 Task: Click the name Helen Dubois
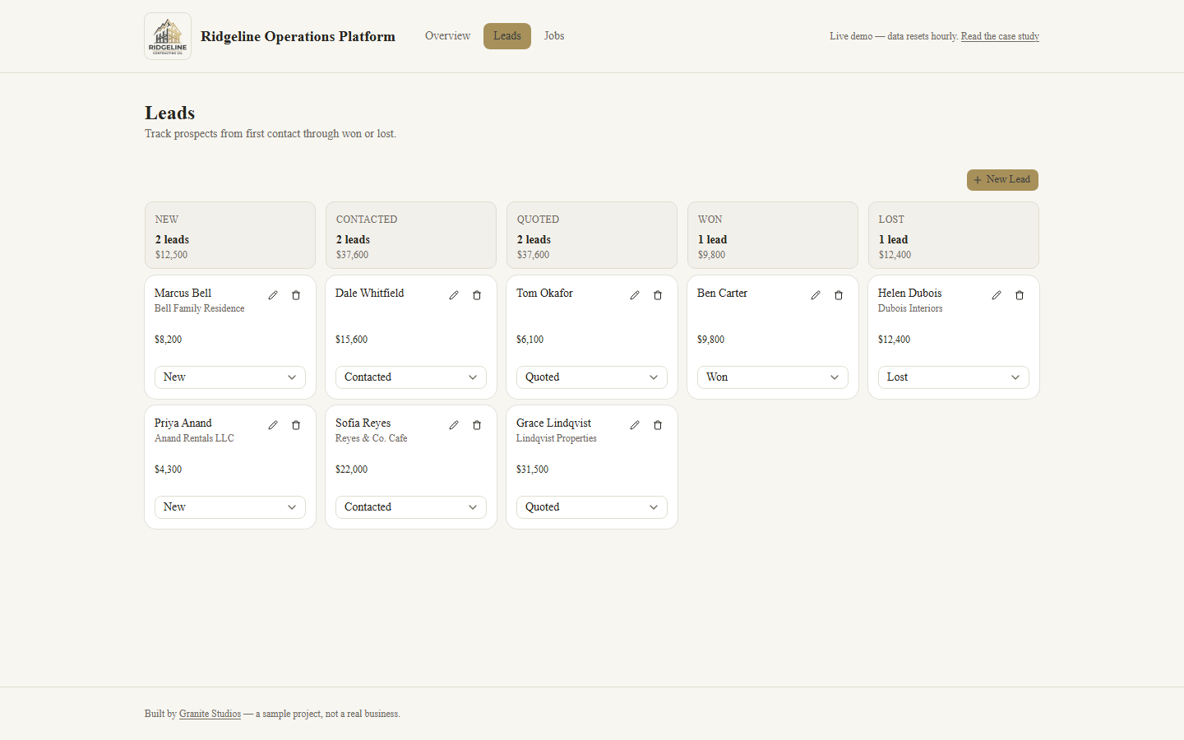pos(909,294)
